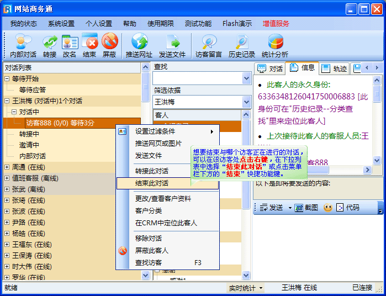Image resolution: width=386 pixels, height=296 pixels.
Task: Open 历史记录 history icon
Action: click(x=242, y=42)
